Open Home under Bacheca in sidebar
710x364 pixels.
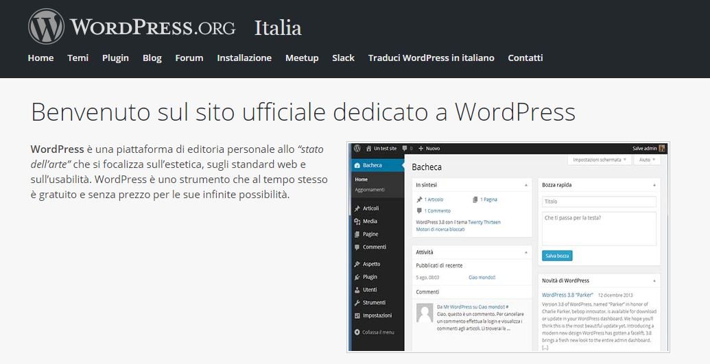pyautogui.click(x=362, y=180)
